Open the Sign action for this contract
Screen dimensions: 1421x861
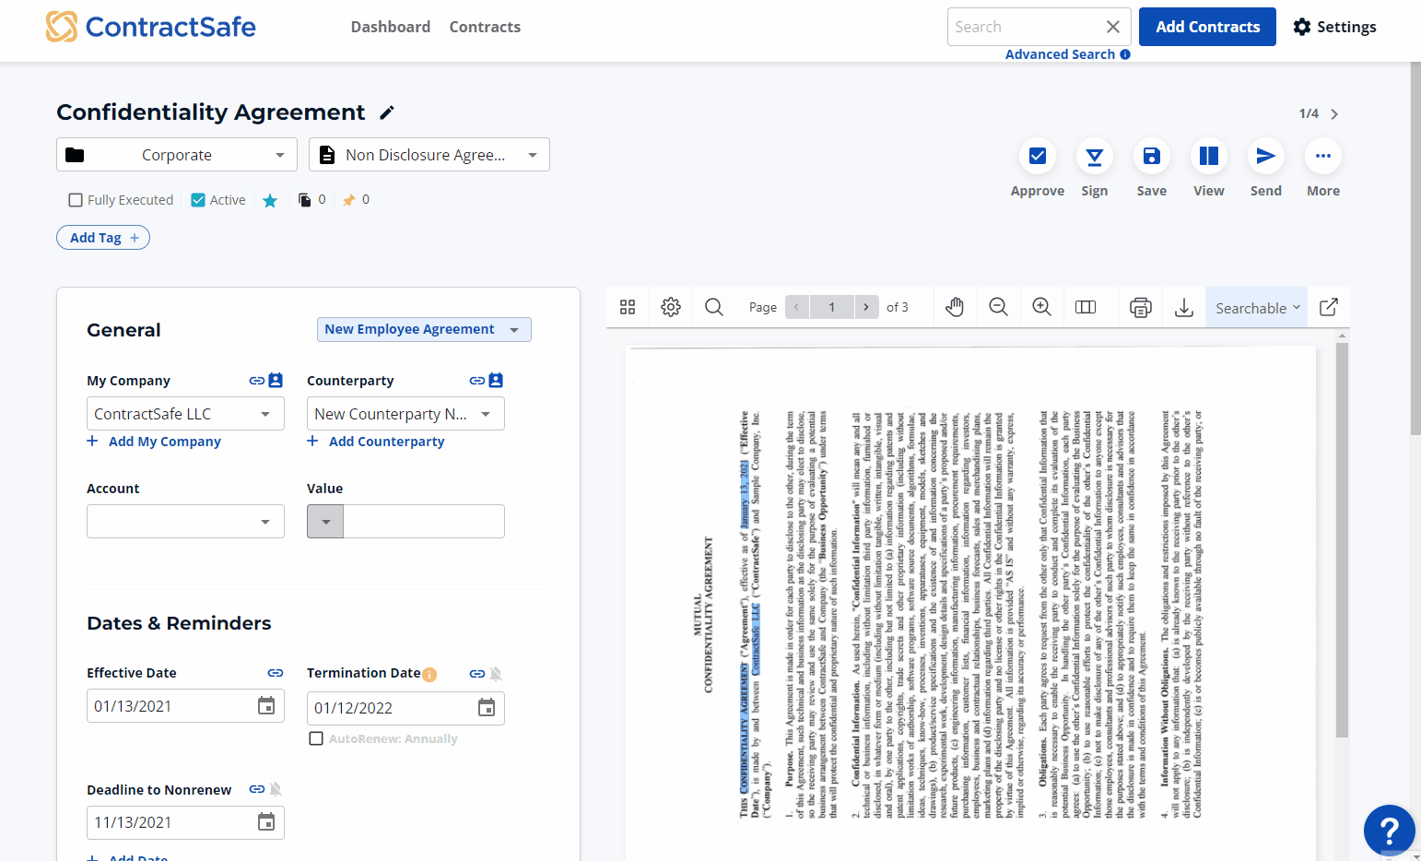point(1094,156)
